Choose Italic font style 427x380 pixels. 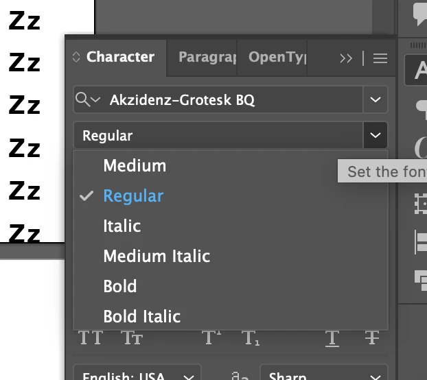[231, 226]
